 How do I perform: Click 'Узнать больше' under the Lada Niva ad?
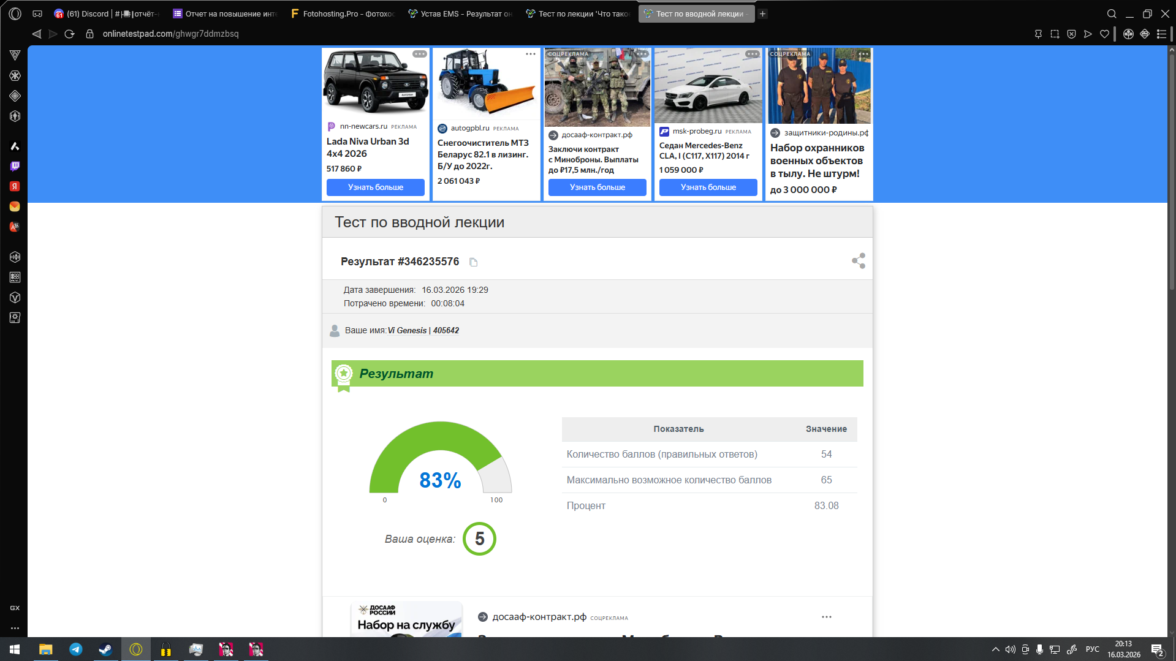tap(375, 187)
